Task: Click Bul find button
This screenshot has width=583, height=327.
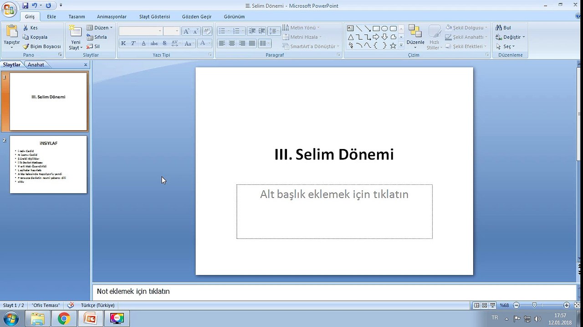Action: point(503,28)
